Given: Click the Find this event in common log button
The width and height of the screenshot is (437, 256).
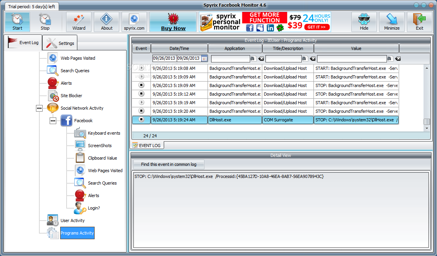Looking at the screenshot, I should [168, 164].
